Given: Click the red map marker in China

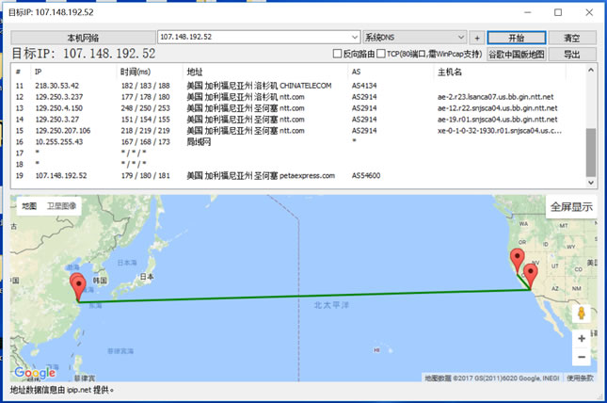Looking at the screenshot, I should tap(78, 288).
